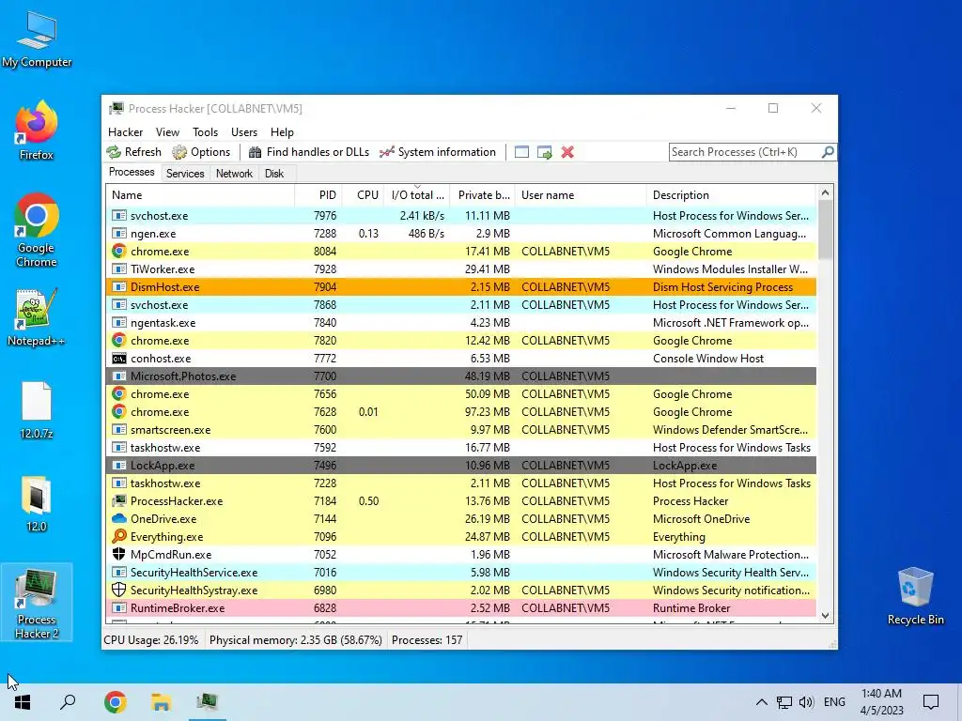Select the Everything.exe magnifier icon
This screenshot has height=721, width=962.
coord(119,536)
